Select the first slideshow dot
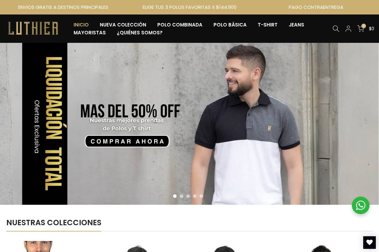 tap(175, 196)
